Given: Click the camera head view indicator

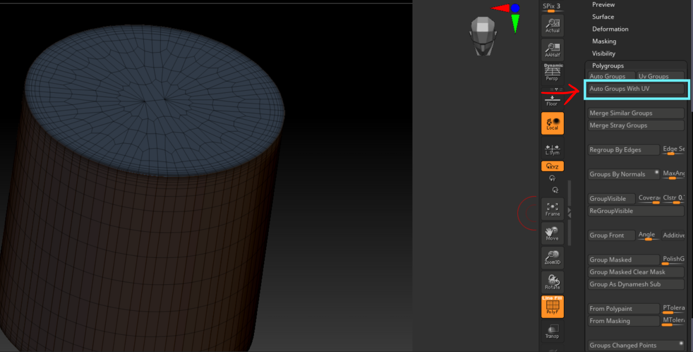Looking at the screenshot, I should (483, 35).
